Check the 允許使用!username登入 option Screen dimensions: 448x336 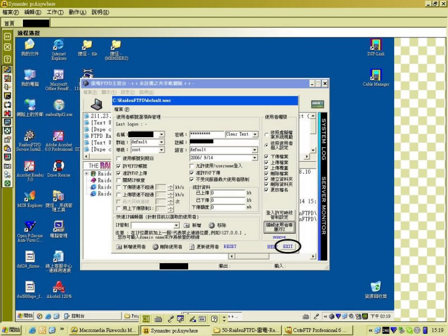pyautogui.click(x=192, y=166)
